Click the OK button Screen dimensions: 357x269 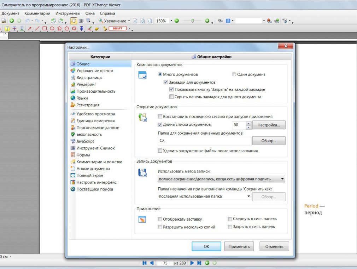(206, 246)
